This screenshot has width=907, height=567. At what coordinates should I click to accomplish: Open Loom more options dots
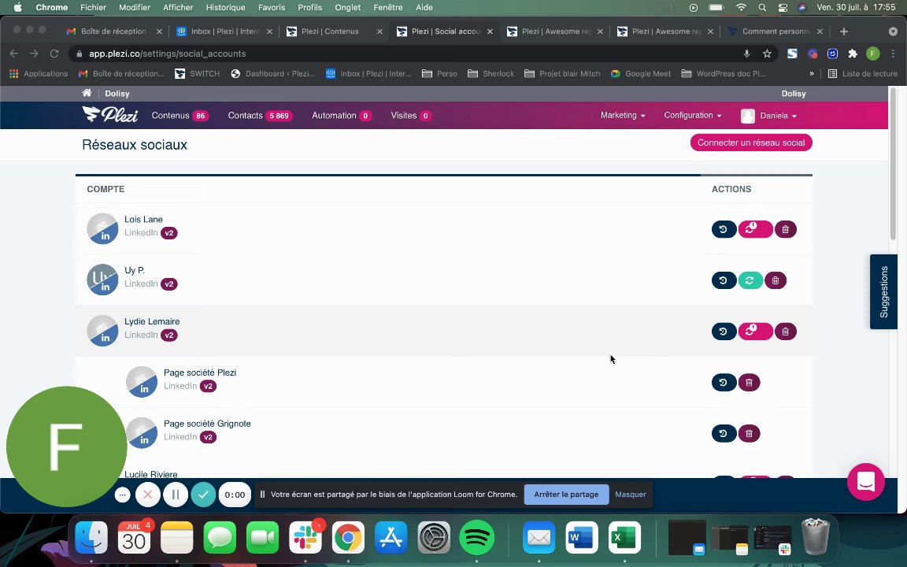(122, 495)
